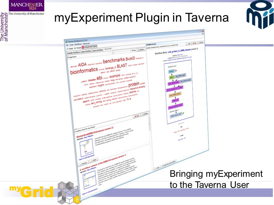This screenshot has height=205, width=274.
Task: Open Marco Roos uploader link in preview
Action: point(180,55)
